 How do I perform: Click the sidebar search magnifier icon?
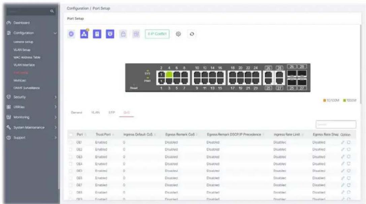pyautogui.click(x=52, y=11)
